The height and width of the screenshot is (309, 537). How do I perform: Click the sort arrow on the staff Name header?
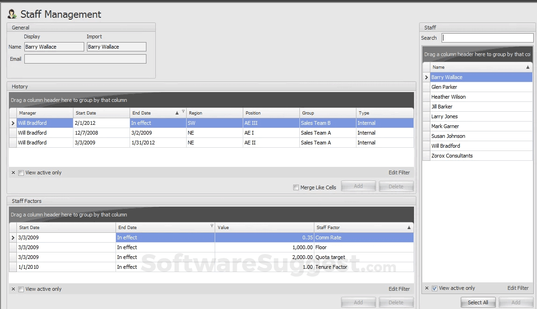[x=528, y=67]
